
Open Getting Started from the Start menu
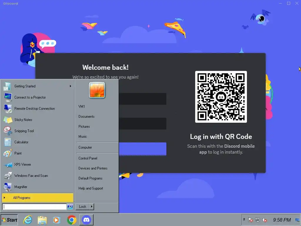pyautogui.click(x=37, y=86)
